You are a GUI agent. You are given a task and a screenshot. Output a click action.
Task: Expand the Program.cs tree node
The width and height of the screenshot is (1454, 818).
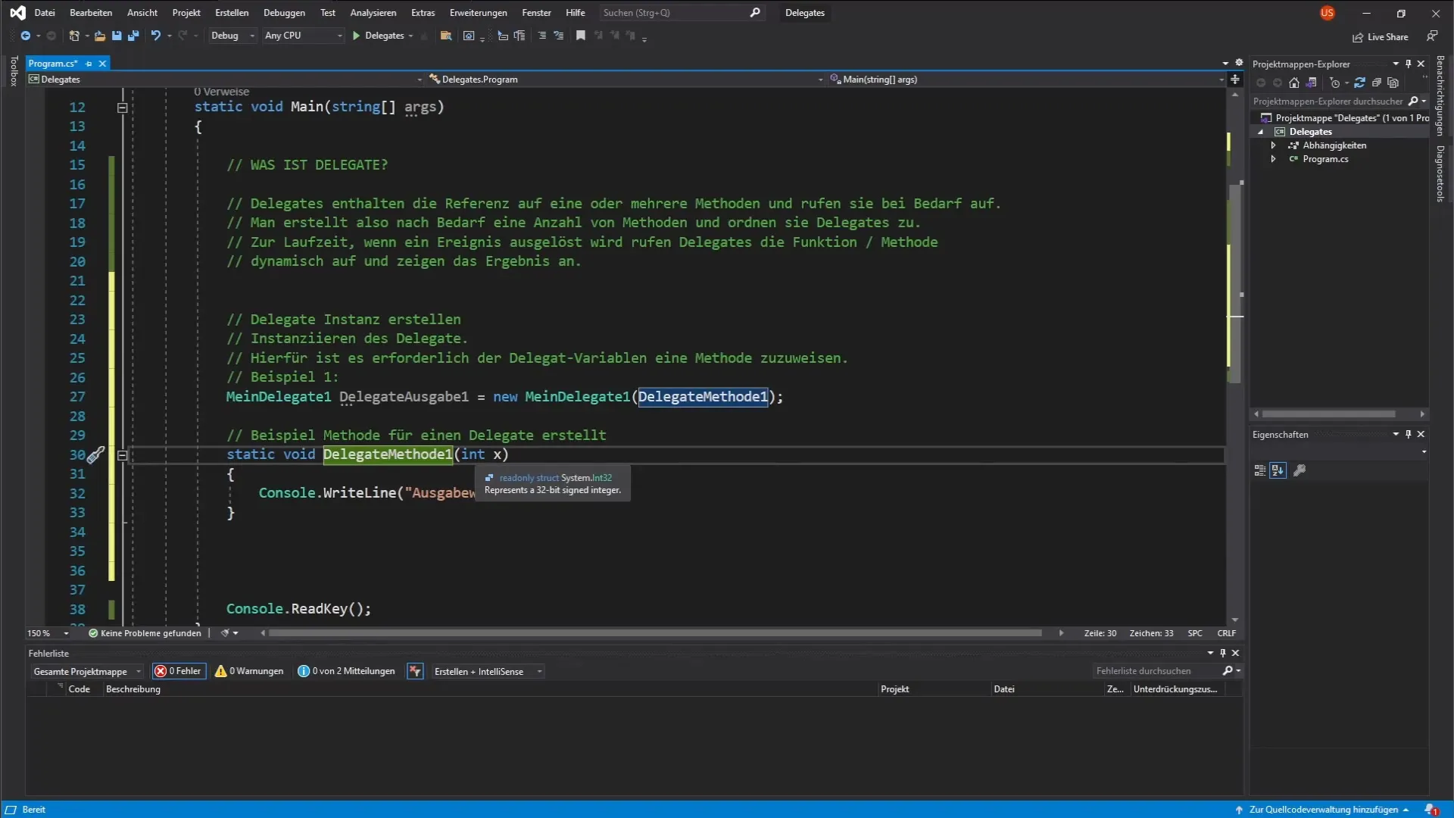pos(1274,159)
